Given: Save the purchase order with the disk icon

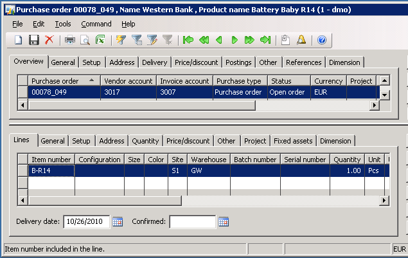Looking at the screenshot, I should [34, 40].
